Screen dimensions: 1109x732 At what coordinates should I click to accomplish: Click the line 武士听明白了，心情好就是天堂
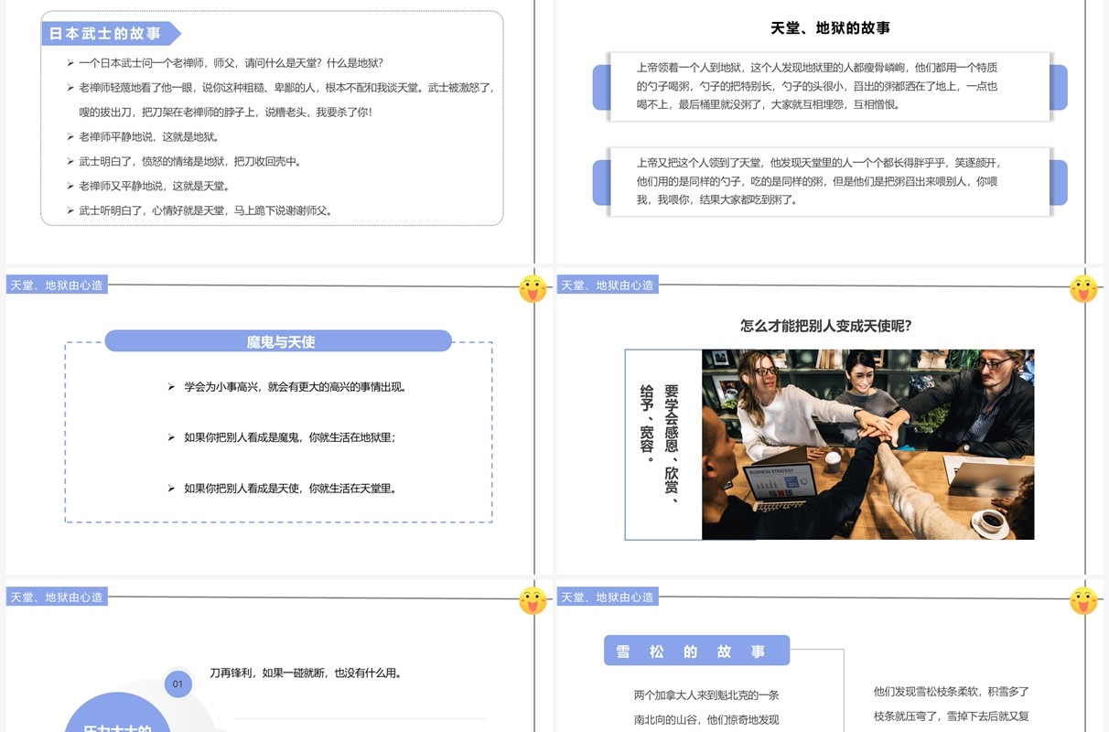pyautogui.click(x=206, y=211)
